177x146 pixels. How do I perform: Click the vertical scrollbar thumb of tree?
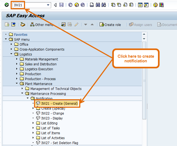[144, 80]
